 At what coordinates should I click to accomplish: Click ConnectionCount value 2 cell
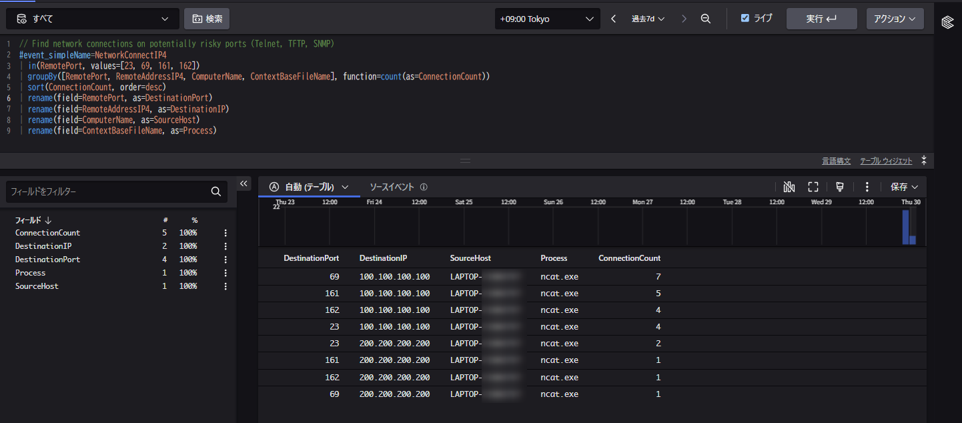click(x=658, y=344)
